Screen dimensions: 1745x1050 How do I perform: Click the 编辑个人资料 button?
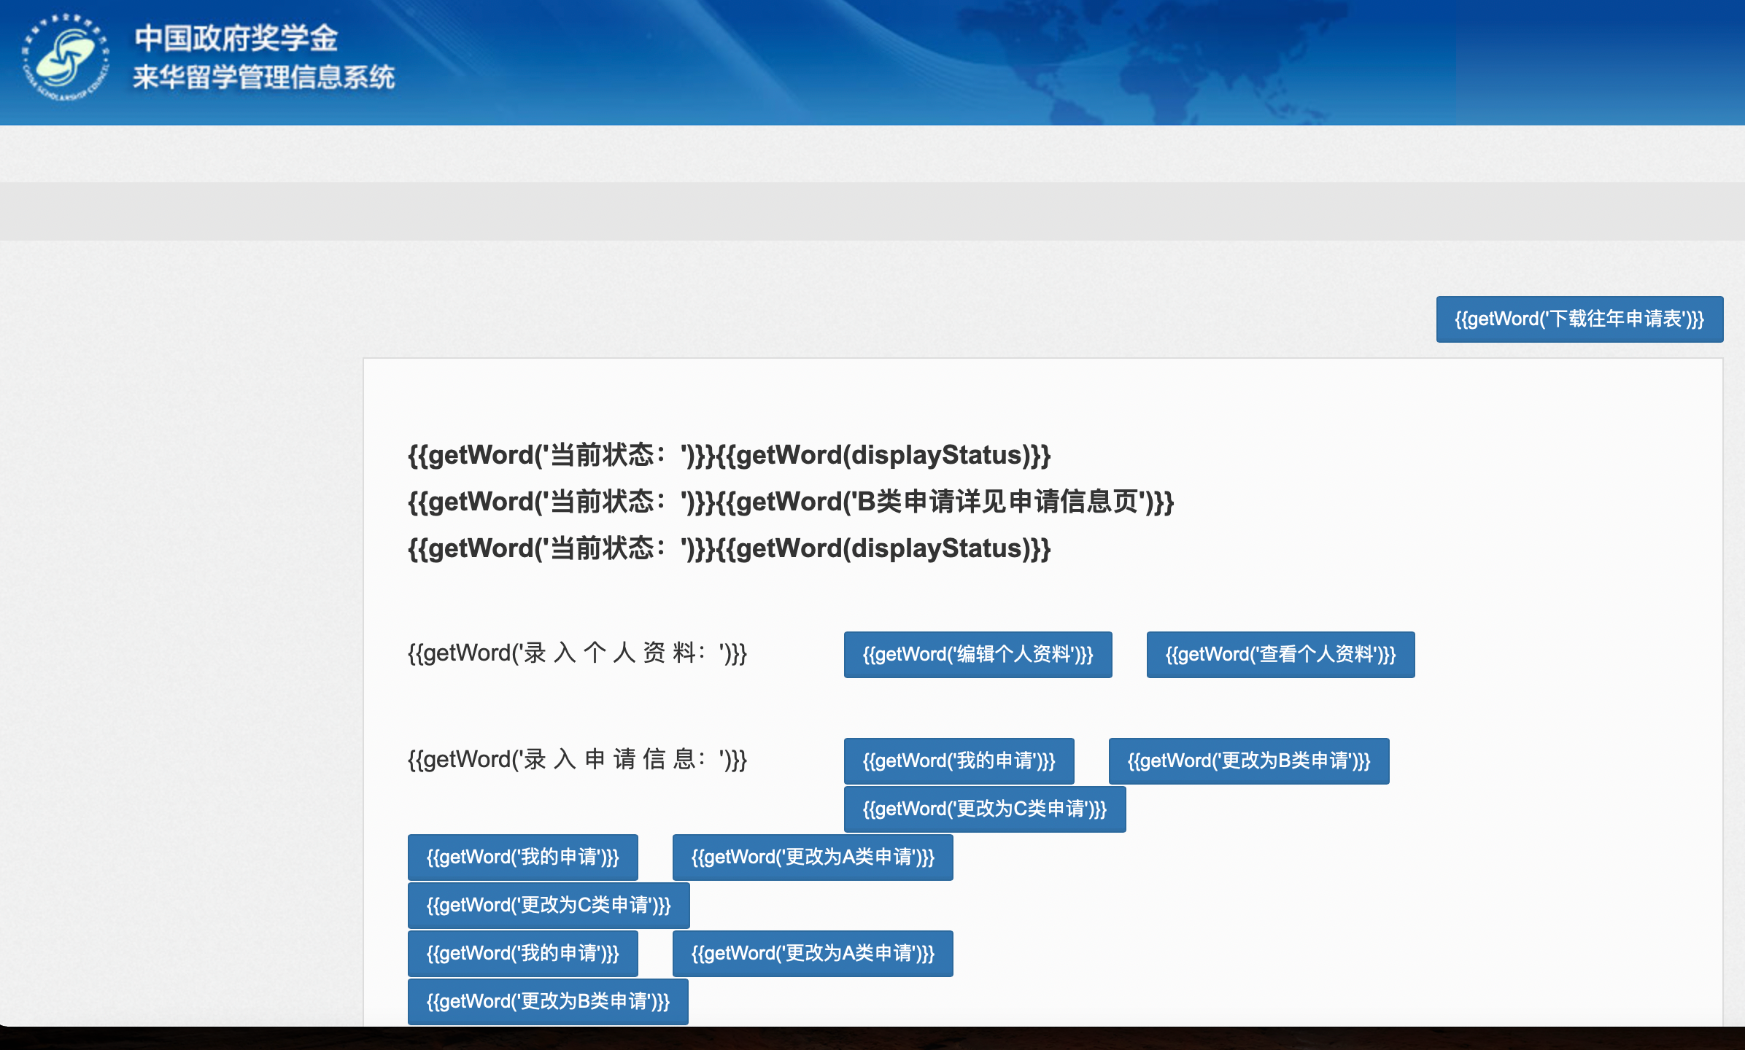tap(978, 654)
